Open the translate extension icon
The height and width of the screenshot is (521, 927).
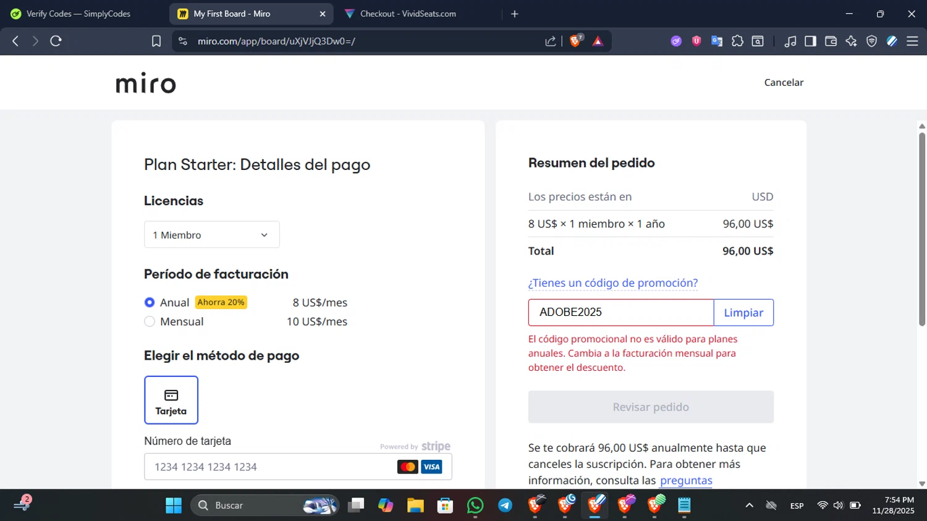(x=717, y=41)
